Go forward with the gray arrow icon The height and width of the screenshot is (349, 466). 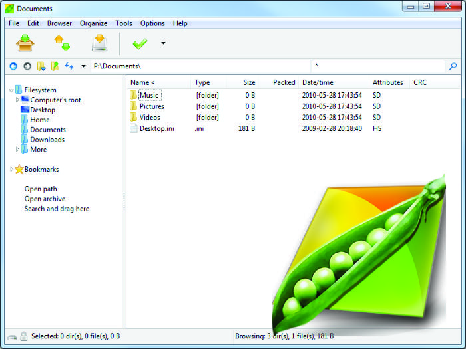(x=27, y=66)
